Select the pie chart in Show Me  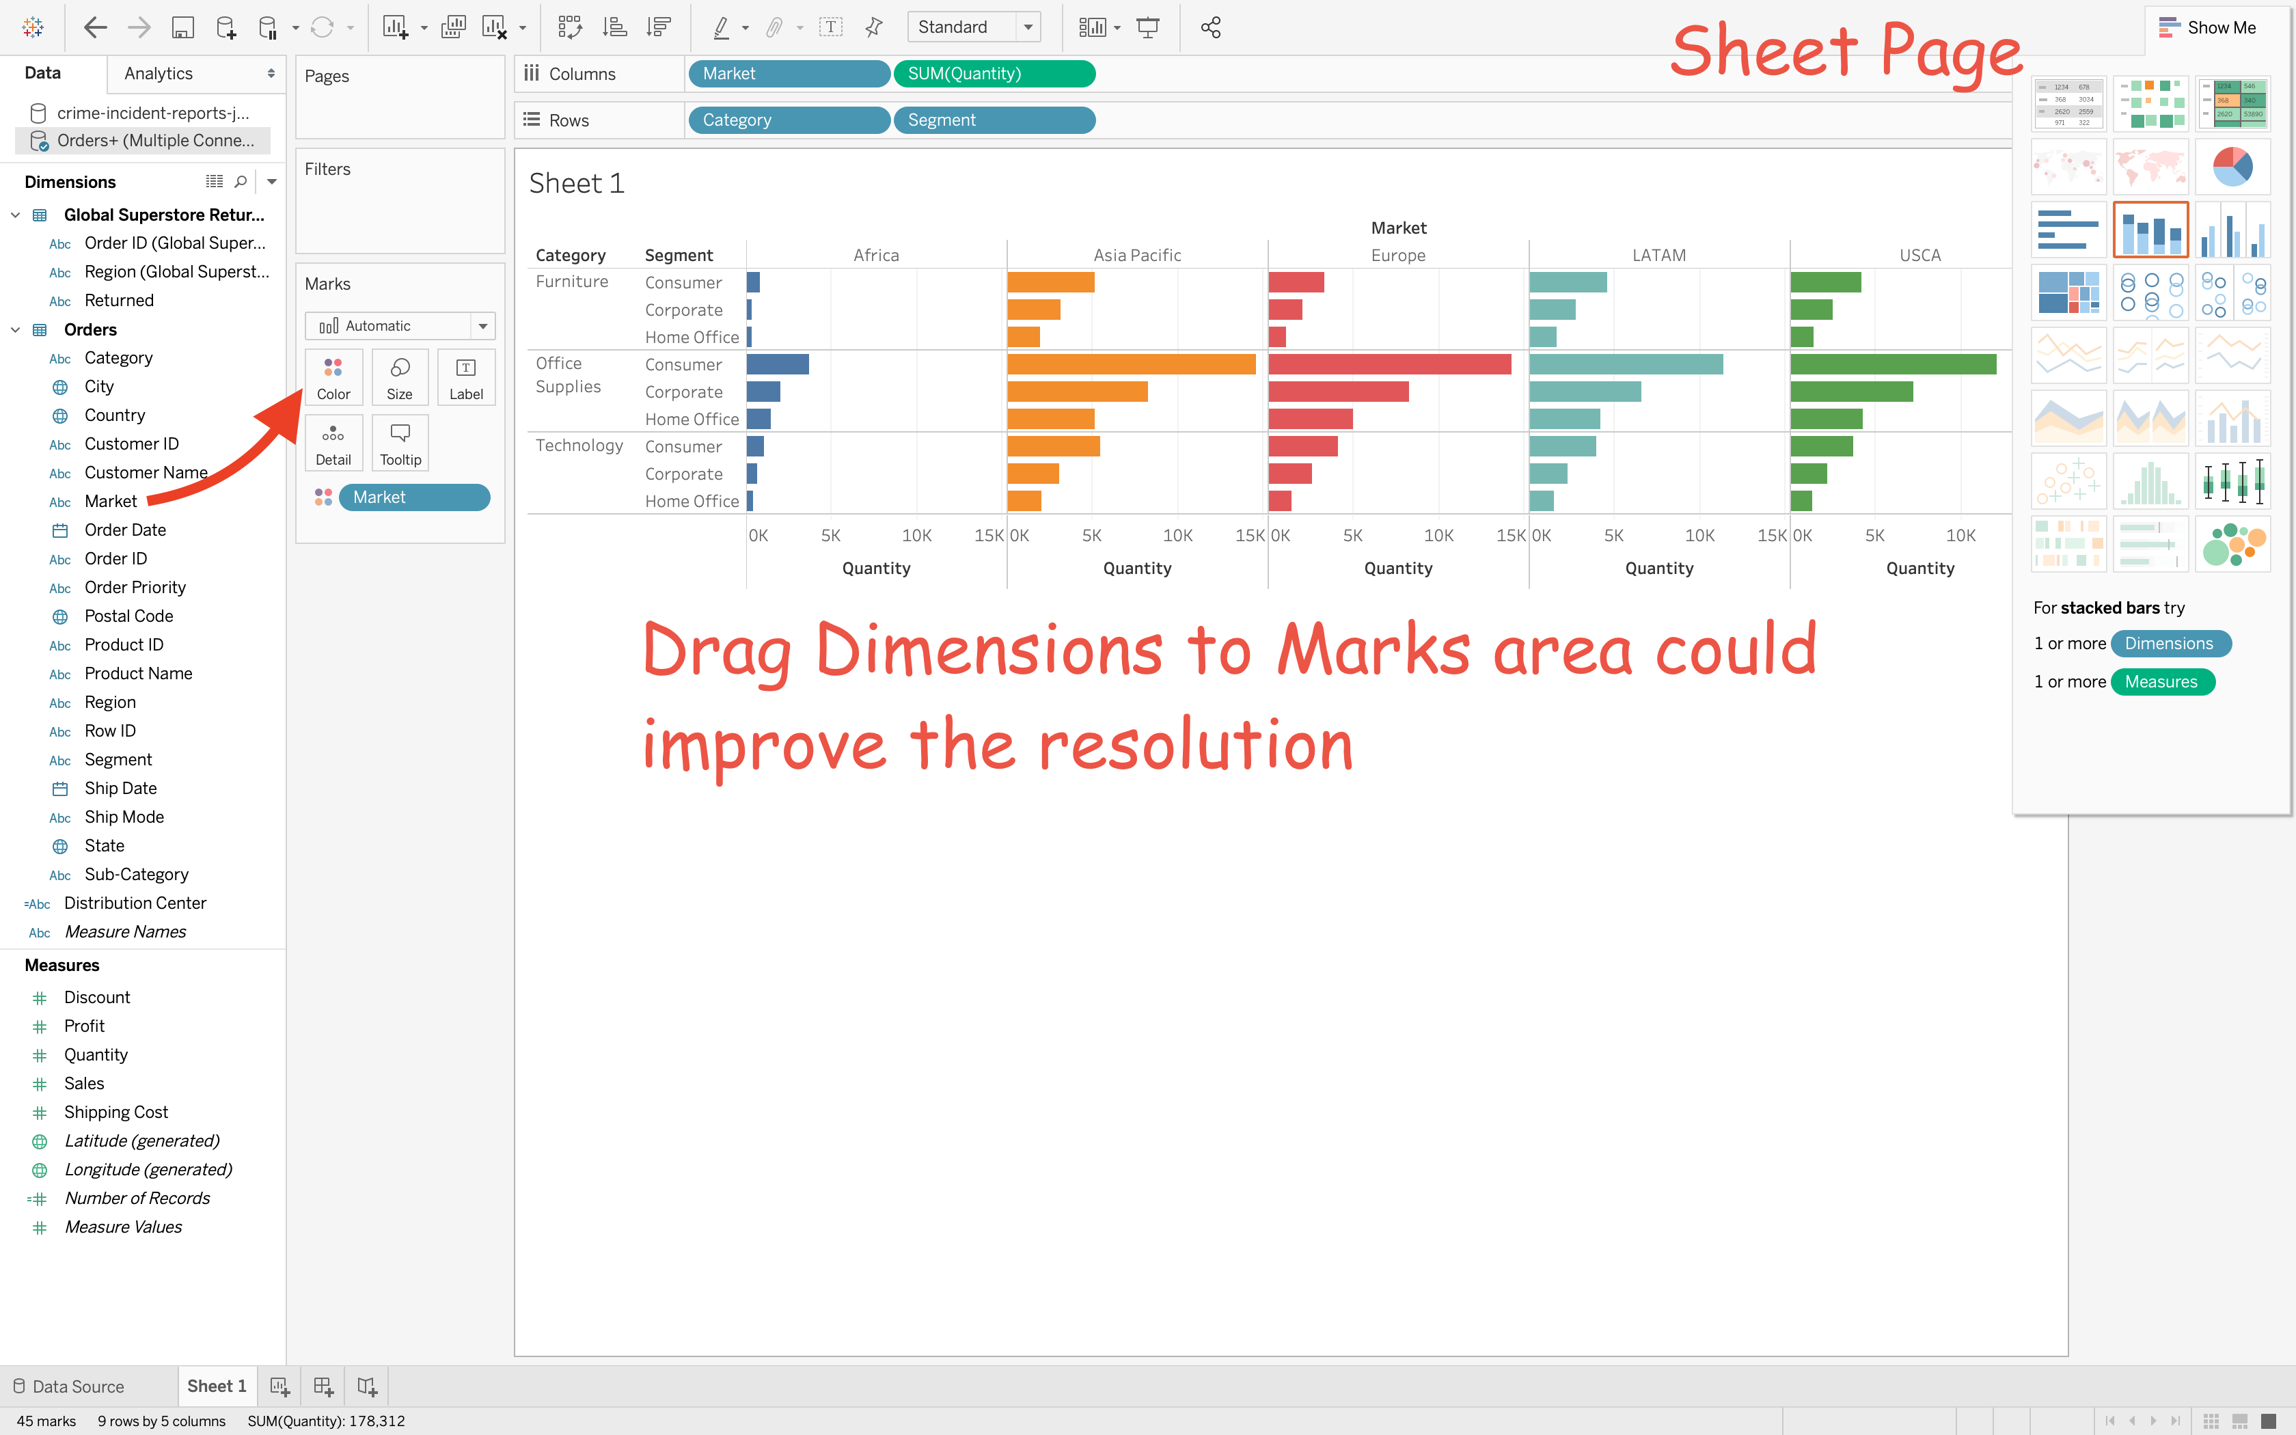[2232, 167]
